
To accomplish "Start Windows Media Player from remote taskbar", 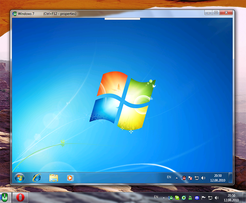I will point(70,177).
